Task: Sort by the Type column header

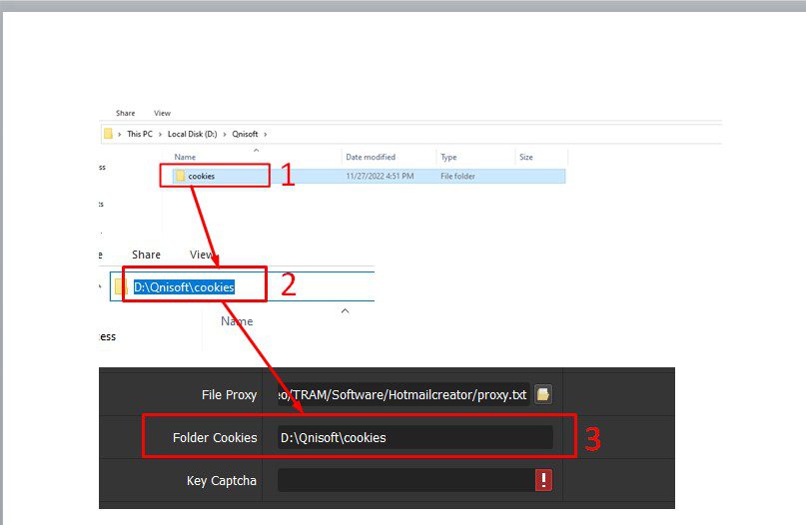Action: 448,157
